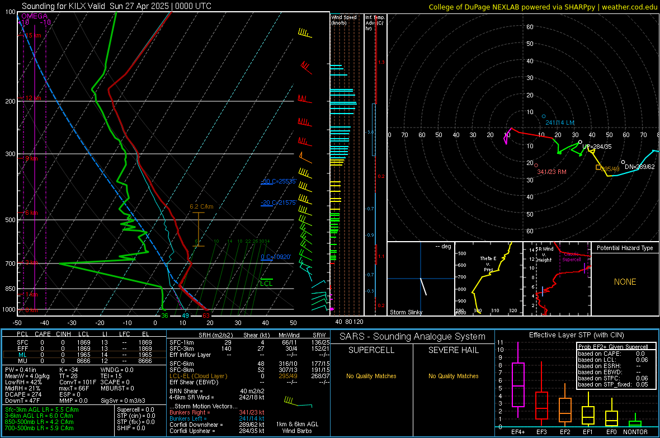
Task: Click the SHIP = 0.0 value
Action: (x=131, y=428)
